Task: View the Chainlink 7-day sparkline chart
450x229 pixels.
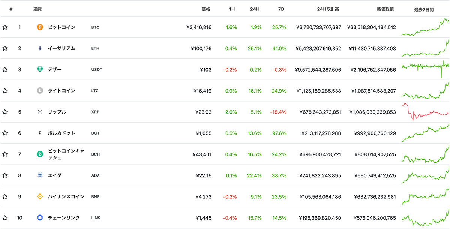Action: (425, 217)
